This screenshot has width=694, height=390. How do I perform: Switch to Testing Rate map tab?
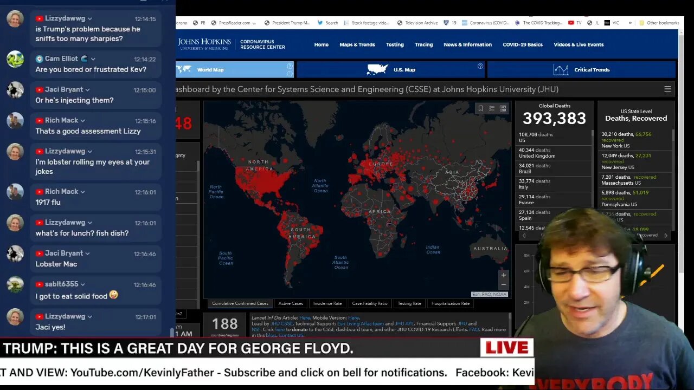[409, 303]
